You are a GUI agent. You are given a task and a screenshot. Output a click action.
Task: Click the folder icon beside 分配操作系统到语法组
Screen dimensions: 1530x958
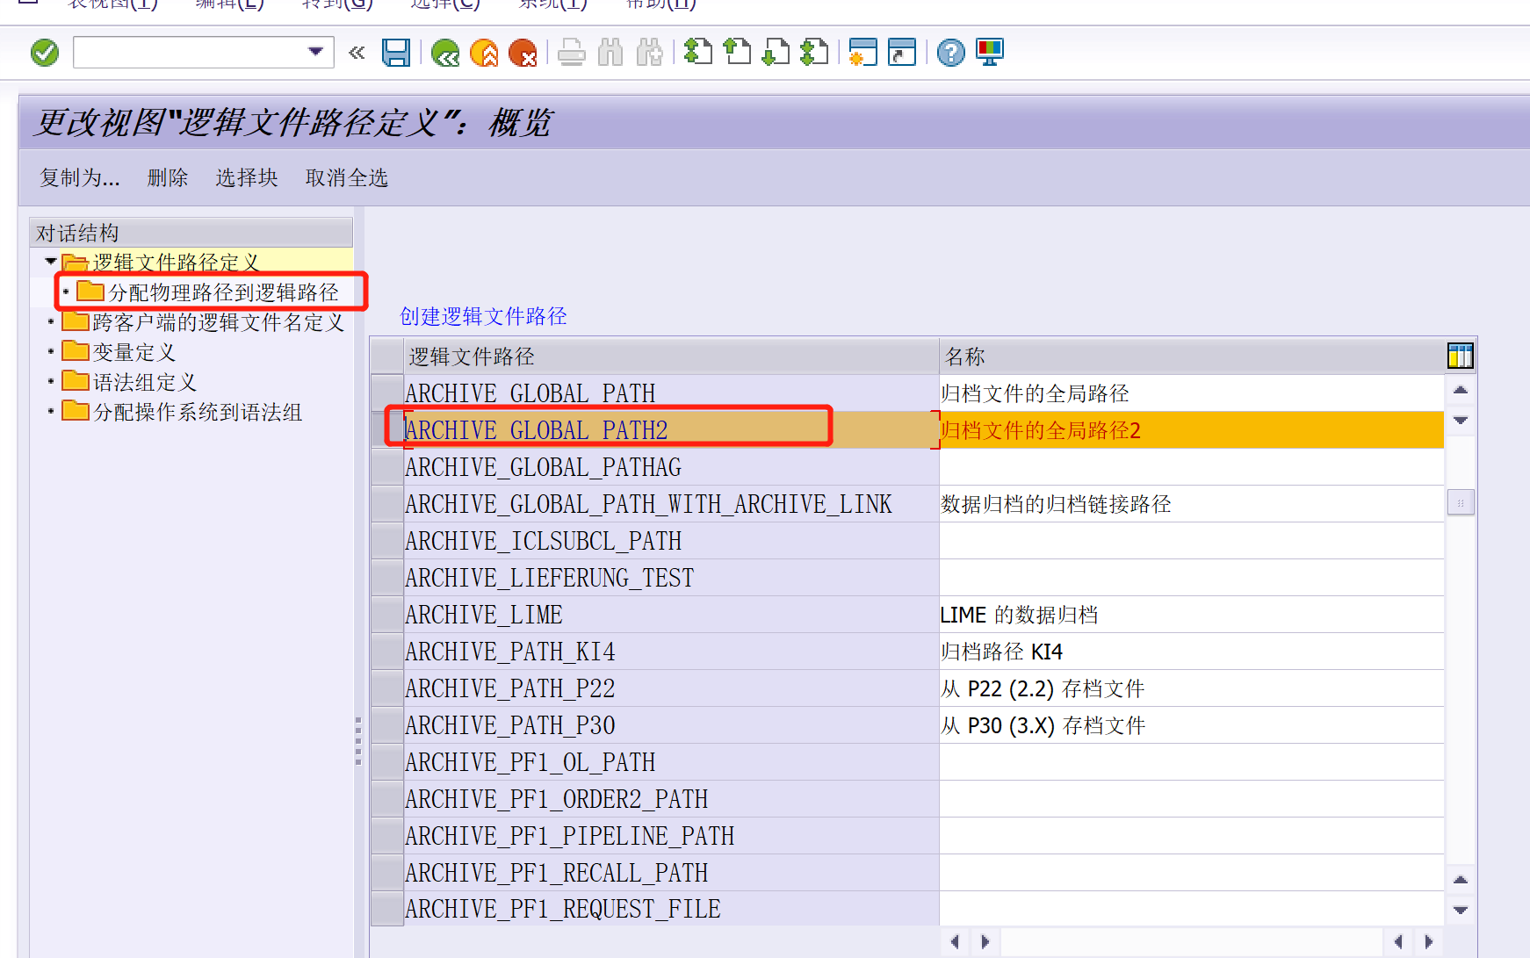[x=76, y=411]
